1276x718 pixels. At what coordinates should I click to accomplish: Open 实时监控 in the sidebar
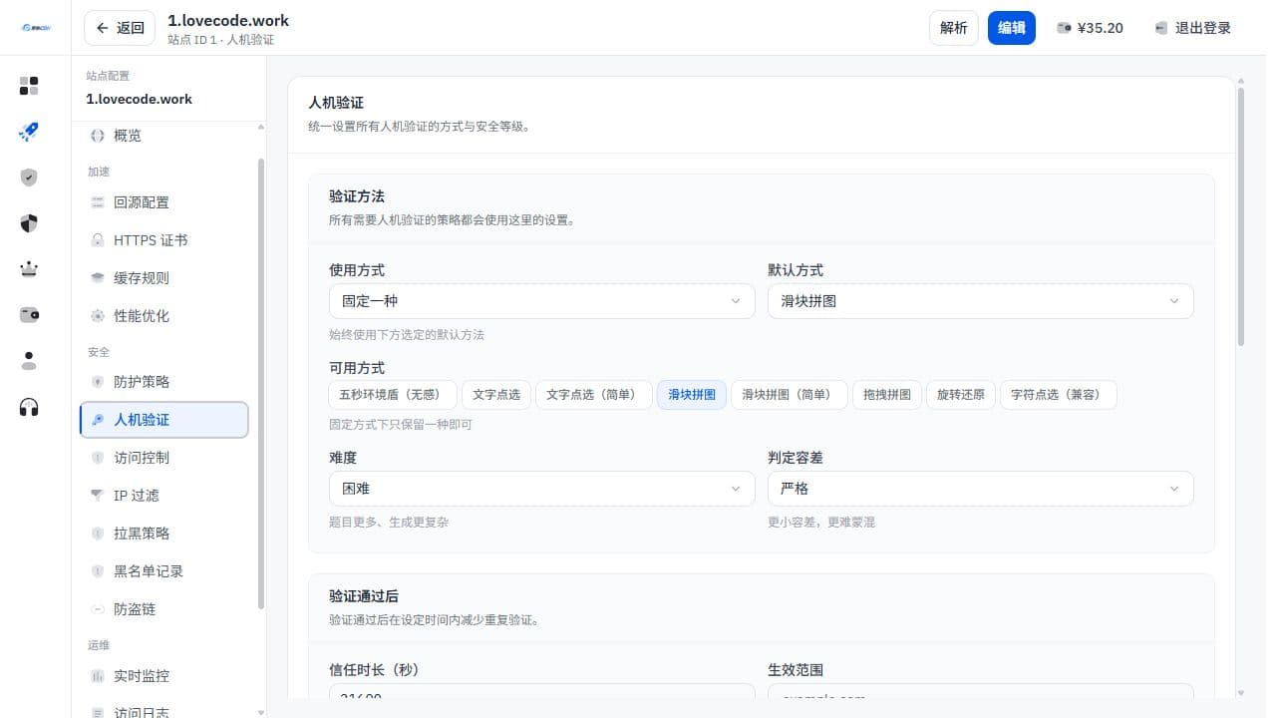[x=164, y=676]
